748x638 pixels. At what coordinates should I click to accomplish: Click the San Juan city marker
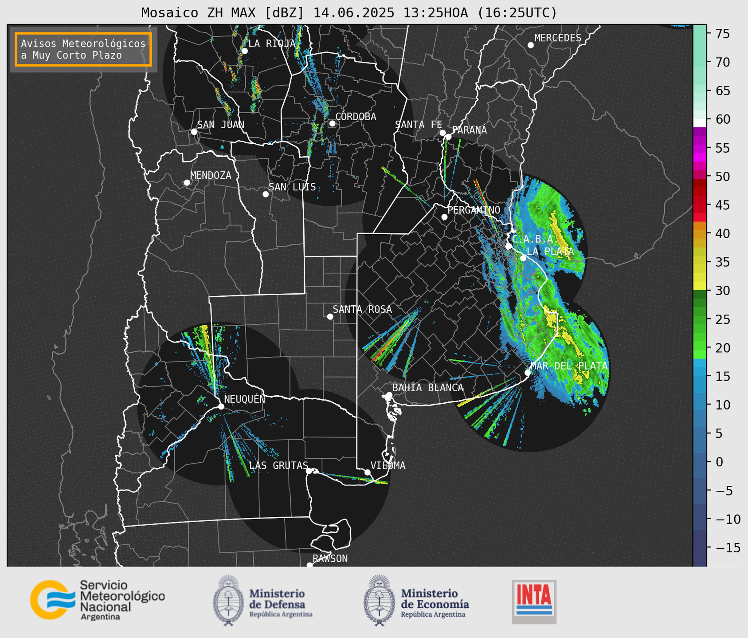pos(194,132)
